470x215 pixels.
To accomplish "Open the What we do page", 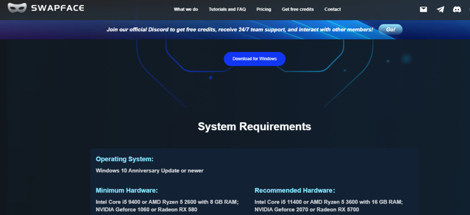I will click(x=186, y=9).
